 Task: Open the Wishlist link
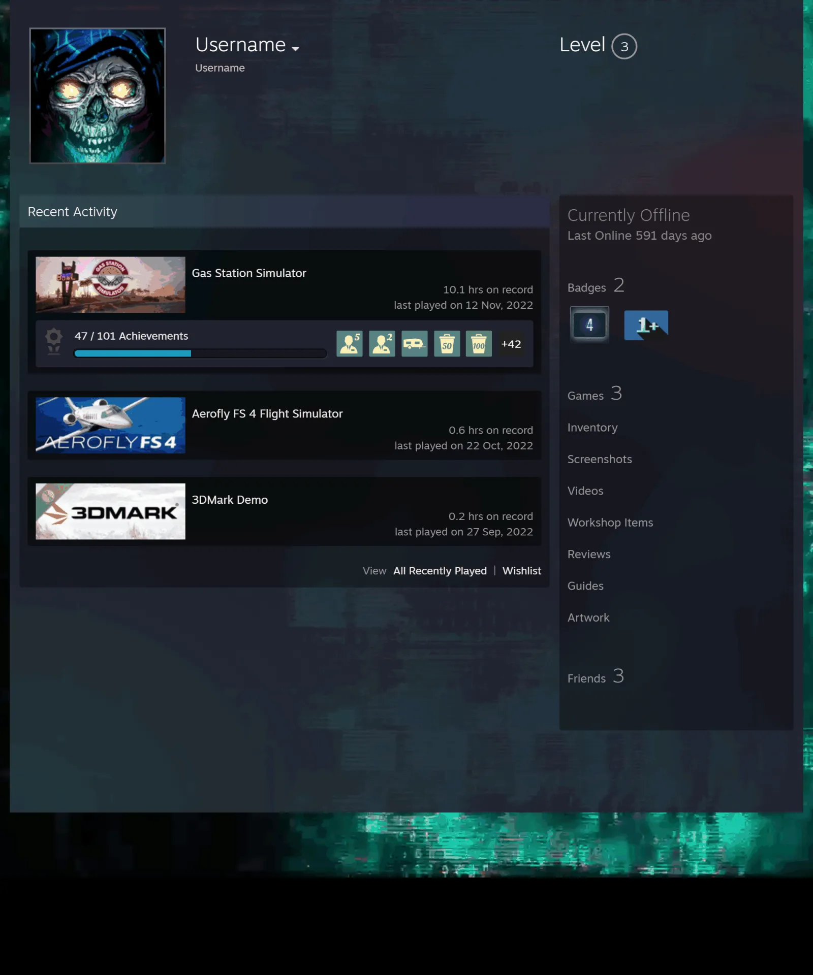[522, 571]
